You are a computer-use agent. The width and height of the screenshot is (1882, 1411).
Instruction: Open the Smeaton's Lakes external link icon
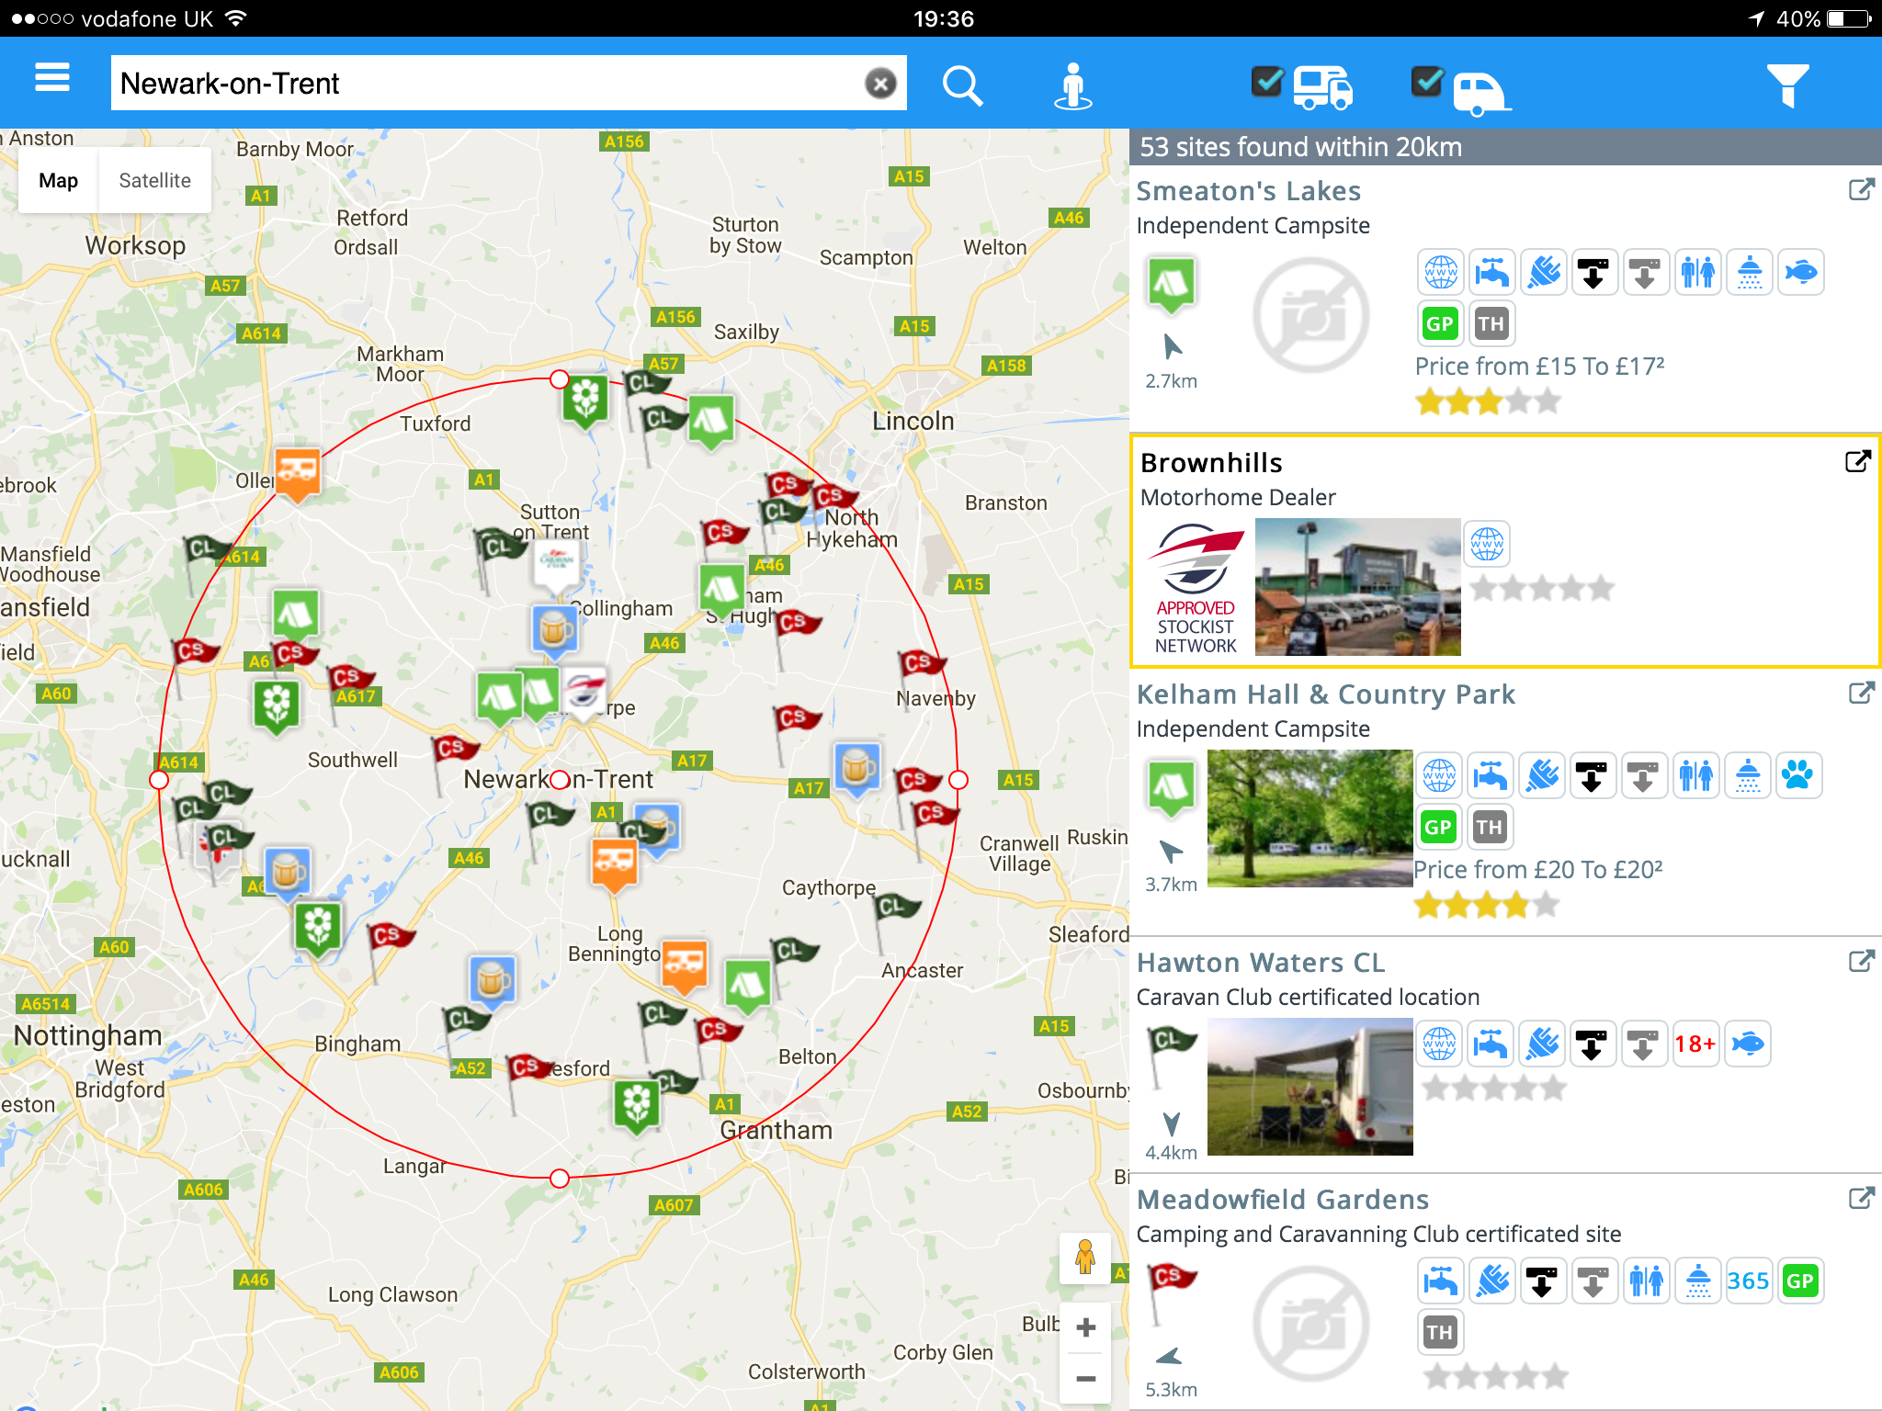(x=1860, y=190)
